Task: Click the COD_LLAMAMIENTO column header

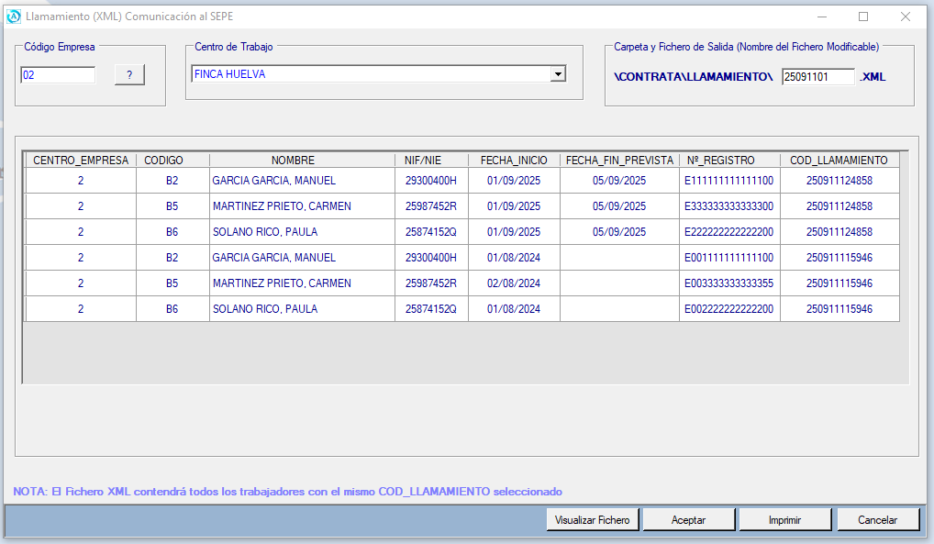Action: tap(839, 161)
